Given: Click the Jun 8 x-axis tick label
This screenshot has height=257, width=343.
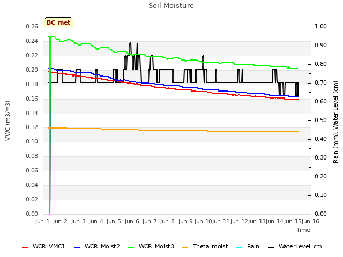Looking at the screenshot, I should tap(167, 221).
